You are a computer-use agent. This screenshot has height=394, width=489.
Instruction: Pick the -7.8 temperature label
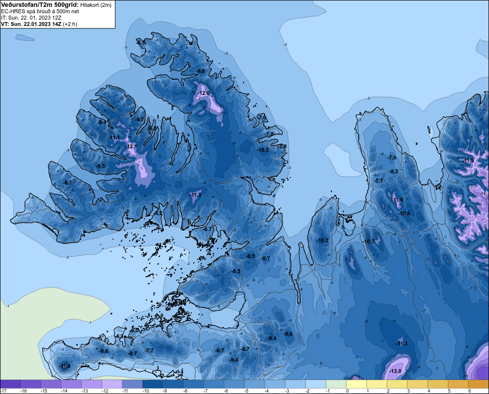(x=282, y=146)
